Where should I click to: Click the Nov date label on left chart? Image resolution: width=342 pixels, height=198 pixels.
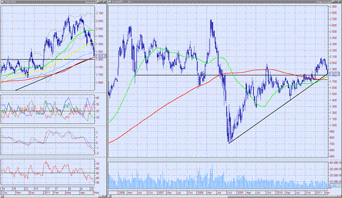tap(18, 193)
